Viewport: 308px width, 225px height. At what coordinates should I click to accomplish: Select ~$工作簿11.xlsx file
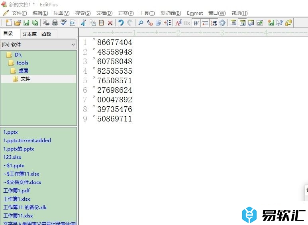21,174
